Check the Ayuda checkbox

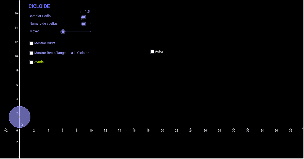click(x=32, y=62)
